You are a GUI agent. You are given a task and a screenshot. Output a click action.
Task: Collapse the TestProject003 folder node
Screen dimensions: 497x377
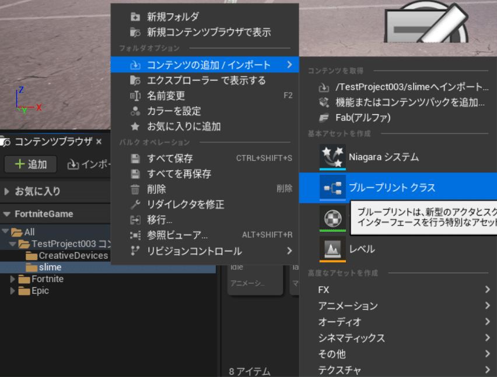[13, 244]
